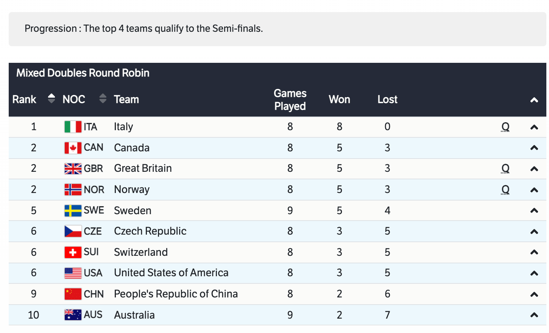549x333 pixels.
Task: Click the Australia flag icon
Action: pyautogui.click(x=73, y=315)
